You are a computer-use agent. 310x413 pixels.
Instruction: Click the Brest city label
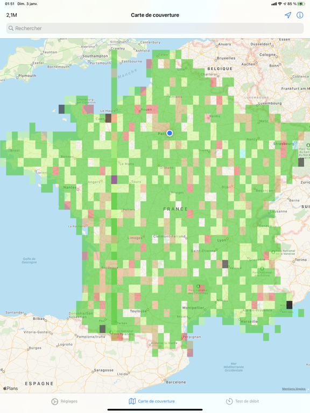point(15,151)
